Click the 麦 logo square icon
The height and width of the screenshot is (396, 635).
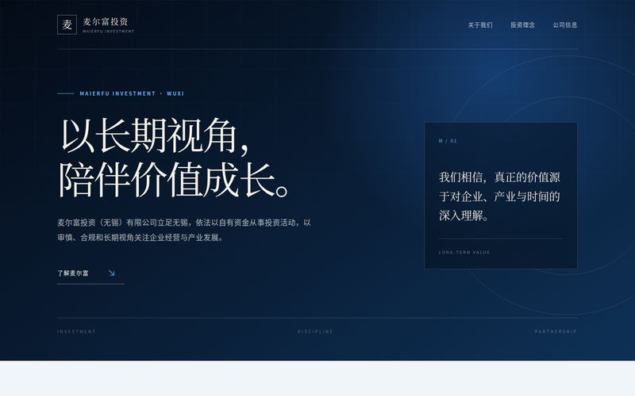point(67,25)
